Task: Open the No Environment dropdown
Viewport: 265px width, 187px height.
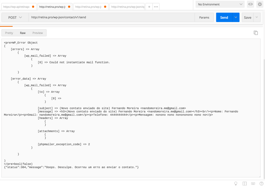Action: (220, 5)
